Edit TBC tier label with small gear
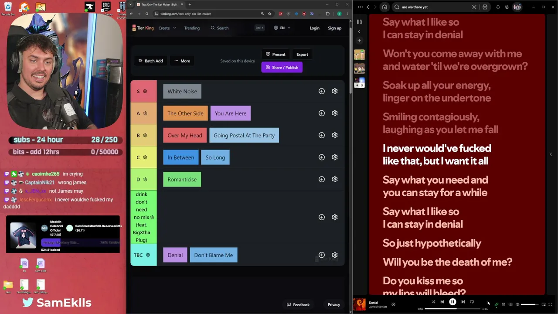Image resolution: width=558 pixels, height=314 pixels. [148, 255]
